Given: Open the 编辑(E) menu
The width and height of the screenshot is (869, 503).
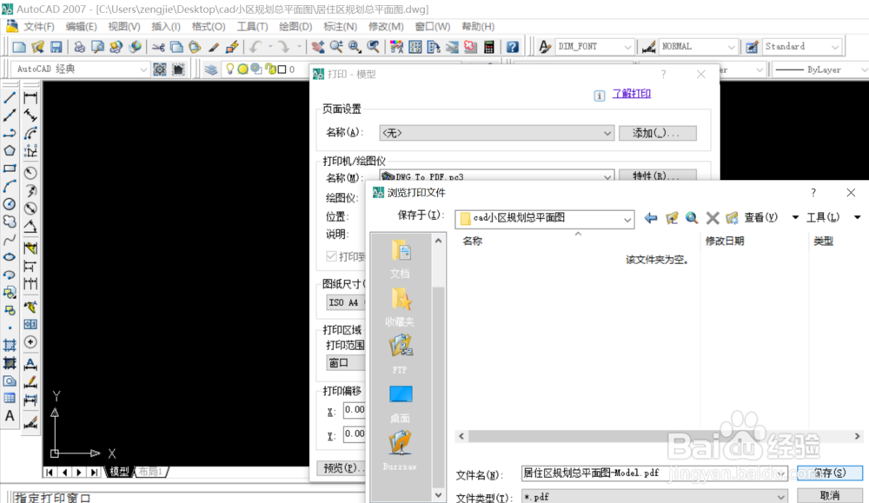Looking at the screenshot, I should 81,27.
